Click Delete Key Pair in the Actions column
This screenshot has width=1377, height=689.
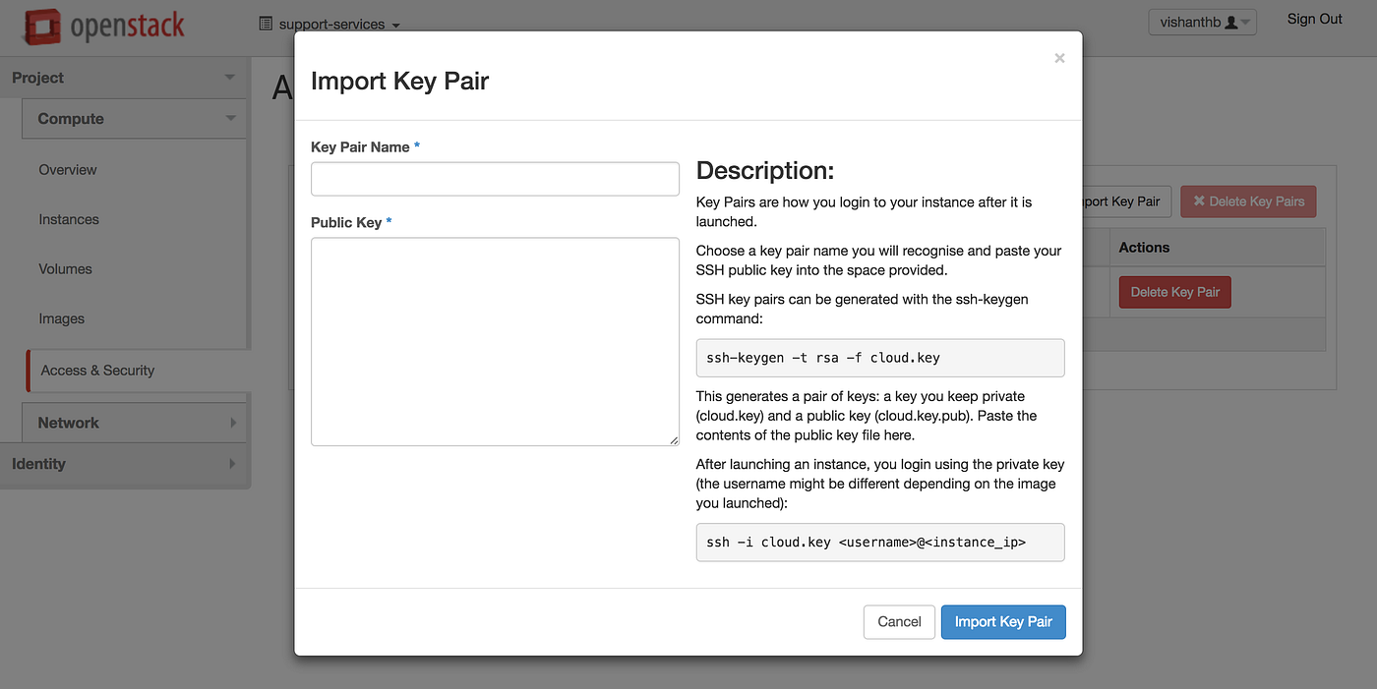pos(1174,292)
